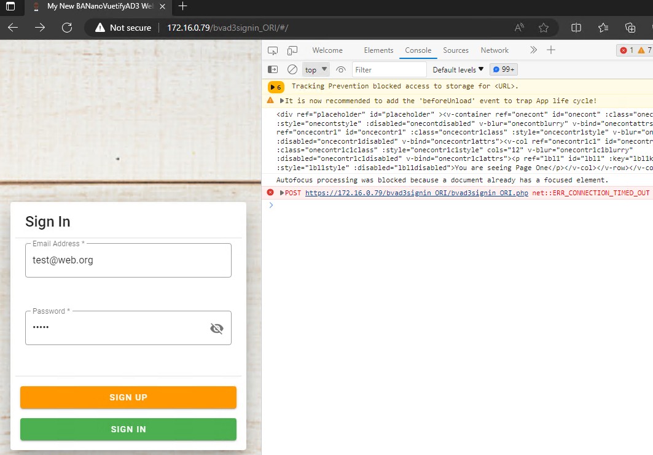This screenshot has height=455, width=653.
Task: Open the 'top' JavaScript context dropdown
Action: [x=316, y=69]
